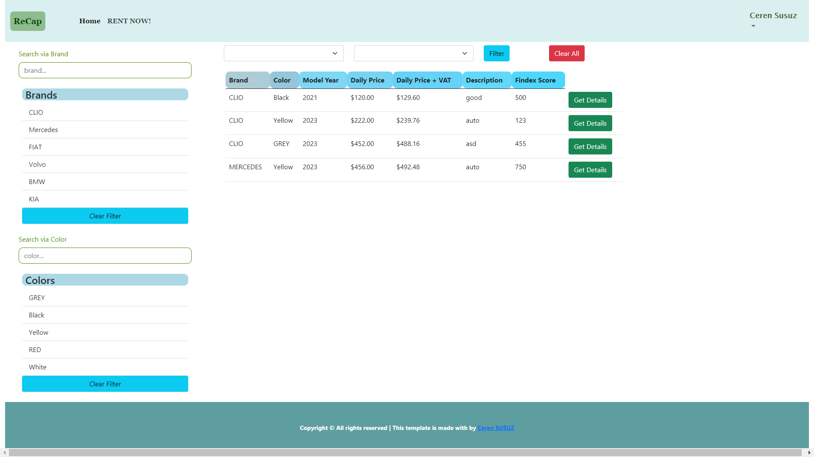
Task: Clear the color filter with Clear Filter
Action: [105, 384]
